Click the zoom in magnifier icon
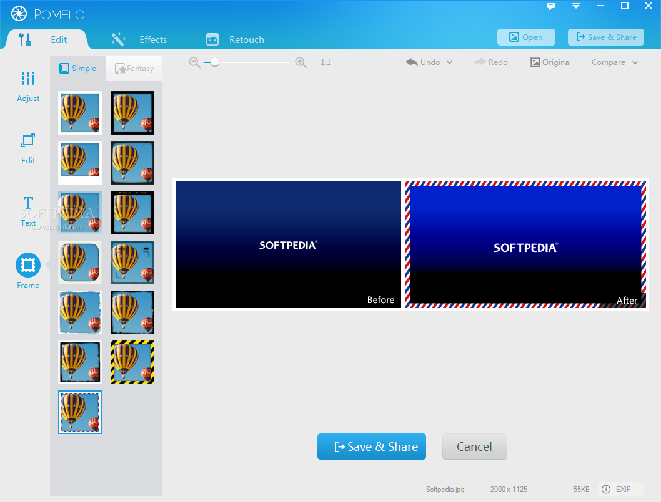Viewport: 661px width, 502px height. coord(301,62)
